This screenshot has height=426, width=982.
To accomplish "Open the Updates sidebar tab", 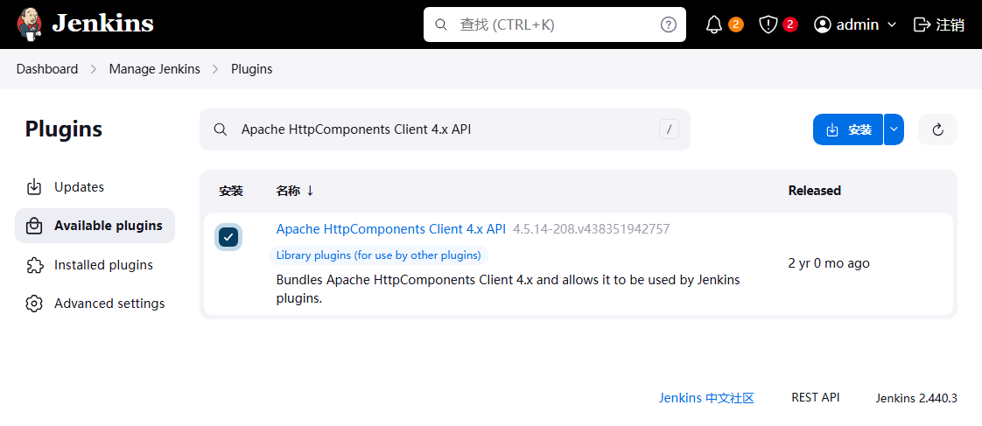I will point(95,187).
